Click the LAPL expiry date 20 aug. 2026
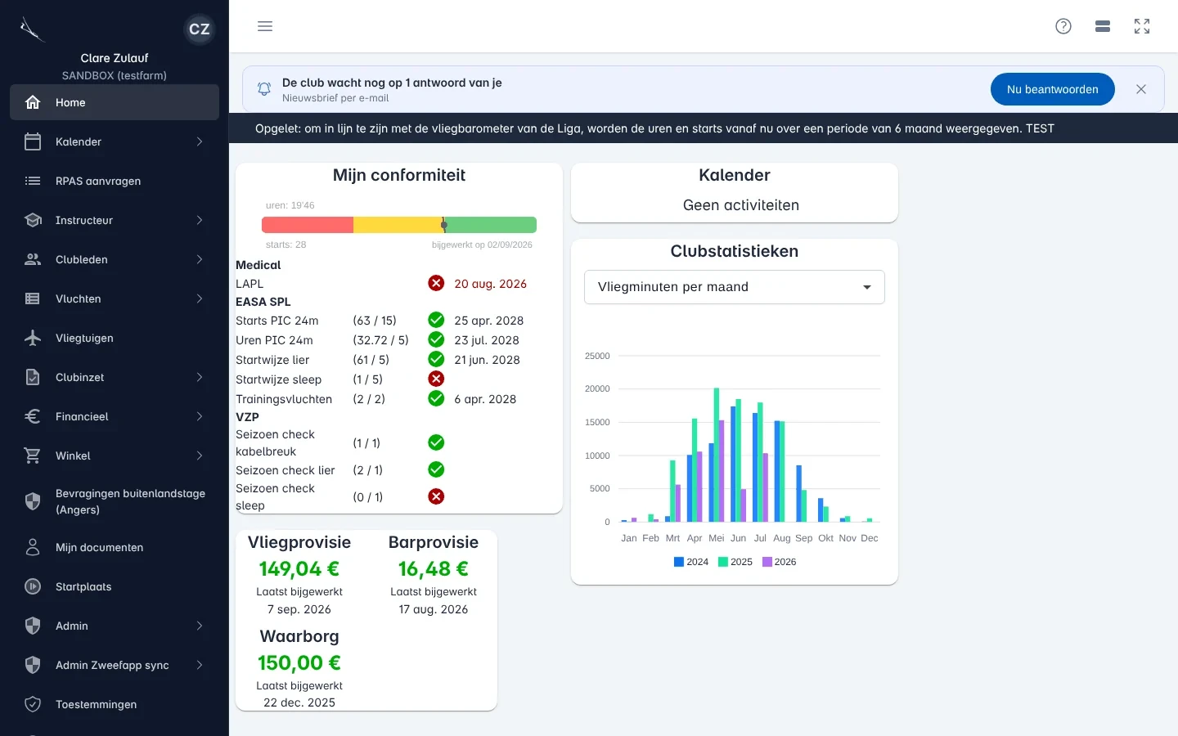This screenshot has height=736, width=1178. 491,284
